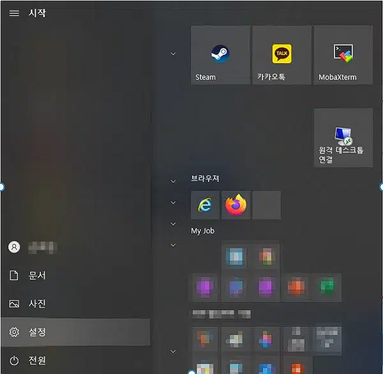
Task: Click the chevron just above My Job label
Action: [173, 224]
